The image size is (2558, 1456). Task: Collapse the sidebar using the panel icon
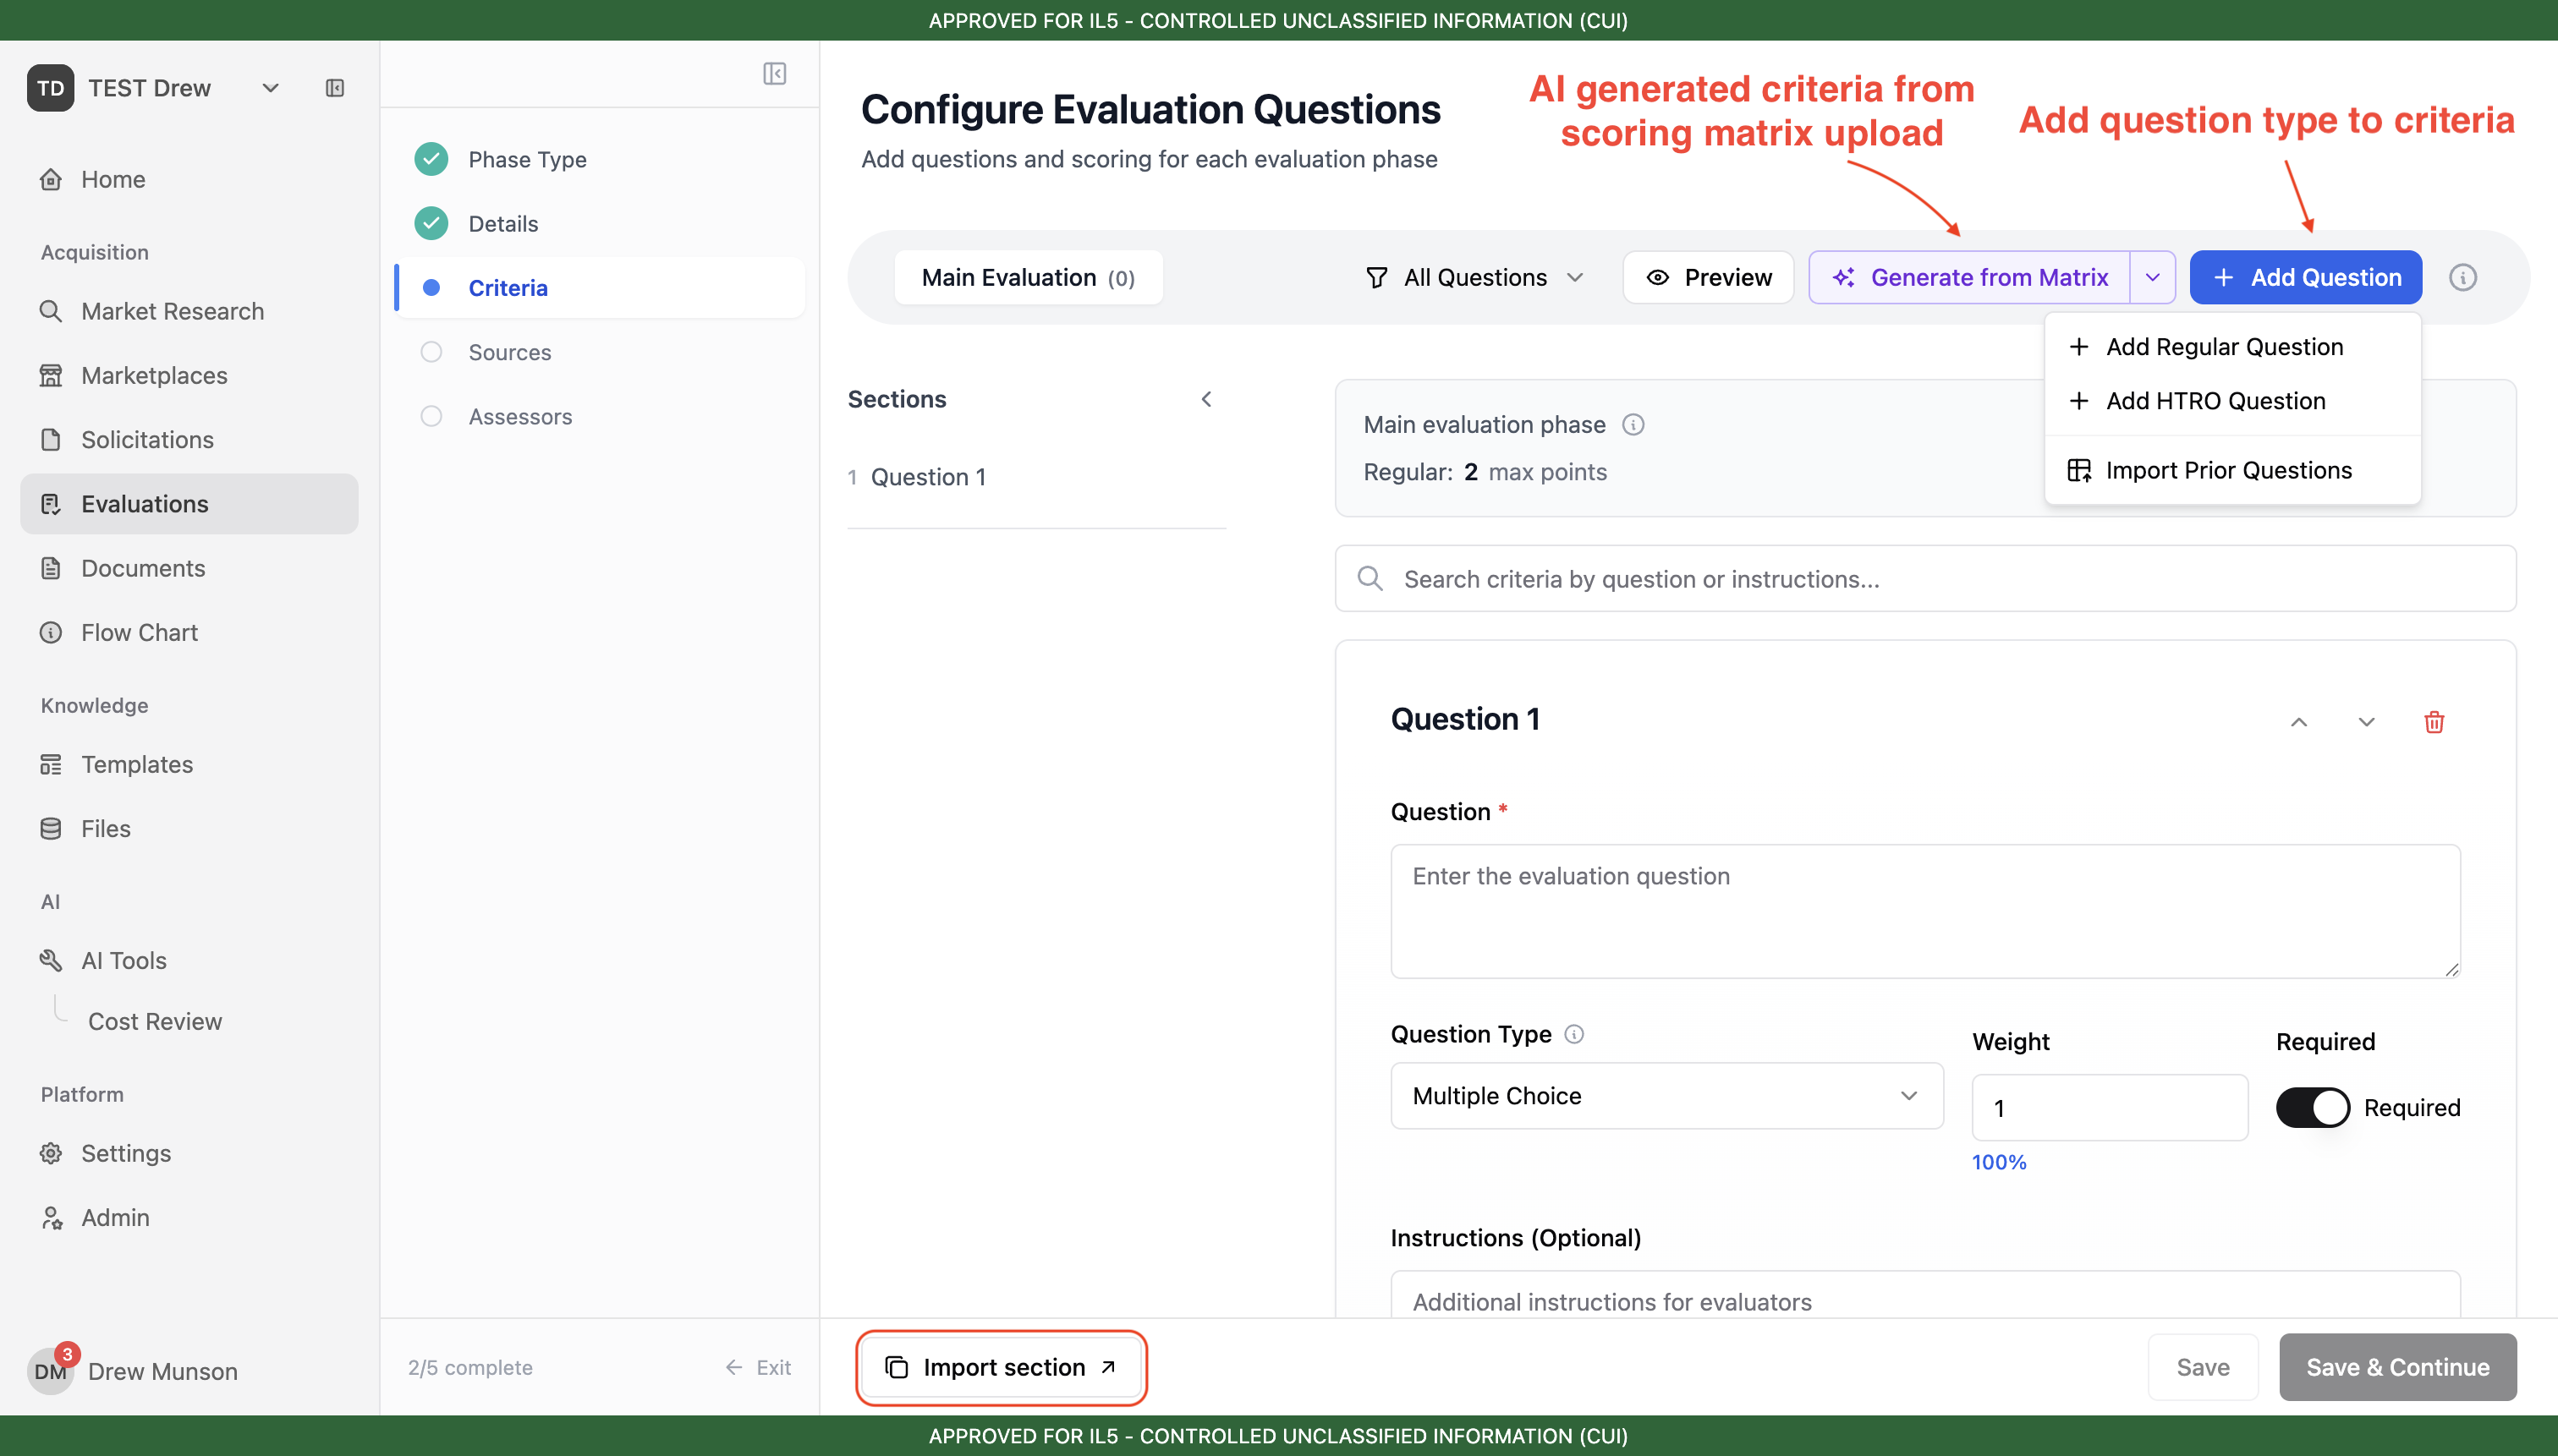(335, 88)
